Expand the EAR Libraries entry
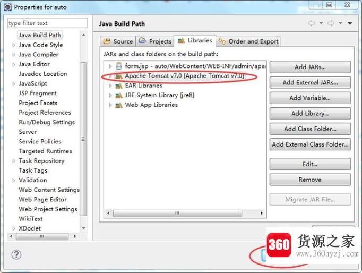This screenshot has width=362, height=273. [x=110, y=86]
